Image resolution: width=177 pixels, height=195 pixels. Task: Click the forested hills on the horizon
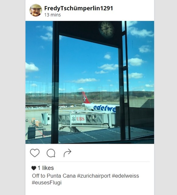(90, 97)
